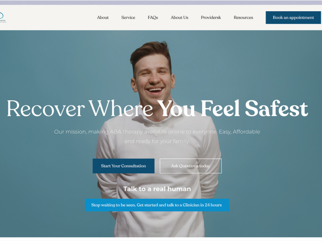Open the About menu item
Screen dimensions: 322x241
[103, 17]
